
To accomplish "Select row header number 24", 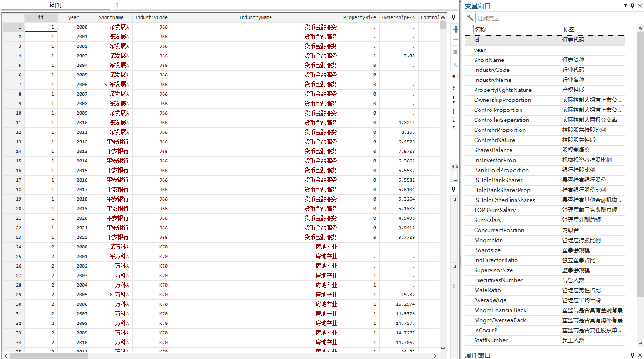I will pos(13,247).
